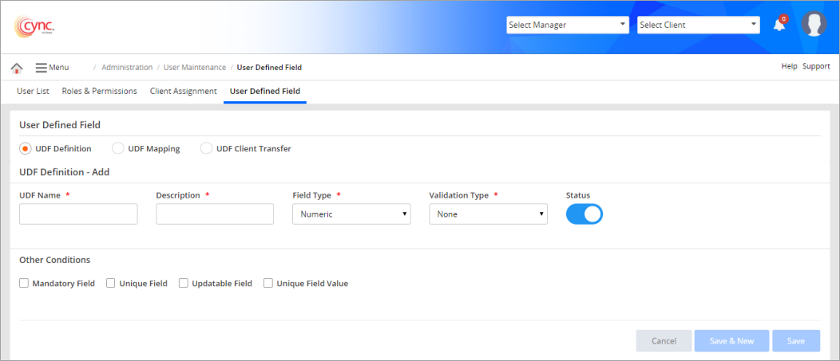Select the UDF Definition radio button
Image resolution: width=840 pixels, height=361 pixels.
tap(26, 148)
